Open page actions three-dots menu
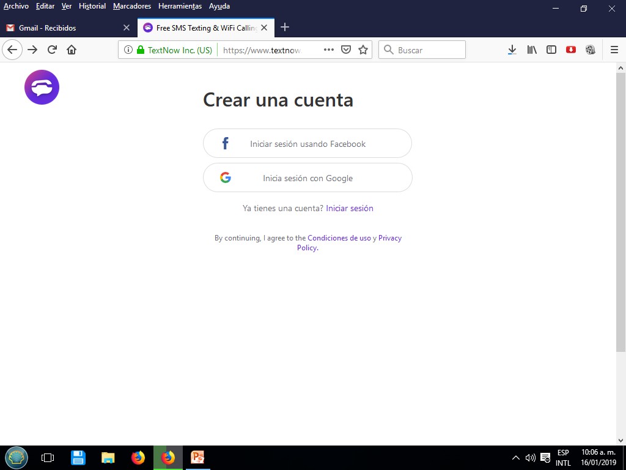The image size is (626, 470). click(328, 50)
